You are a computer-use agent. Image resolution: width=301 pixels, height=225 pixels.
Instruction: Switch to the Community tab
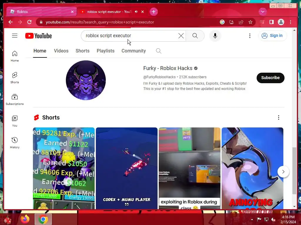click(x=134, y=51)
